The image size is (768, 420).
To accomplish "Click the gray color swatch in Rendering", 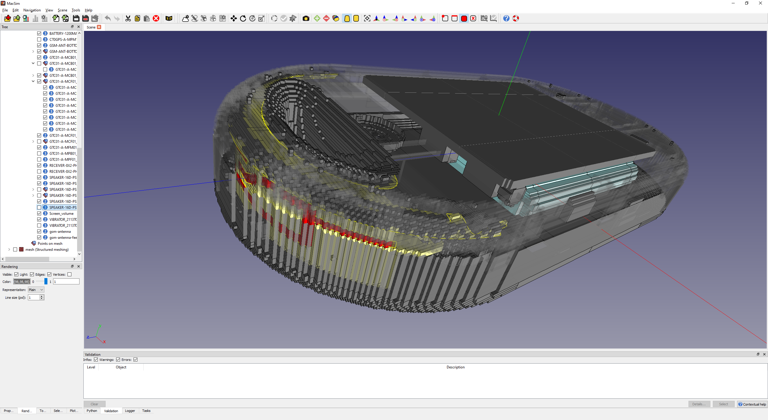I will click(22, 282).
